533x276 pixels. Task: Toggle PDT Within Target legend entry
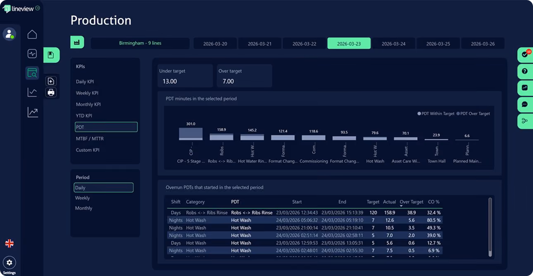pyautogui.click(x=436, y=114)
